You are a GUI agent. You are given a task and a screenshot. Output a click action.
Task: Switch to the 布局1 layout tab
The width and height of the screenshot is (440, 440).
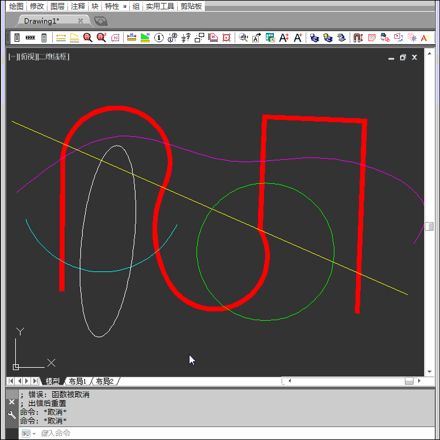[x=77, y=381]
